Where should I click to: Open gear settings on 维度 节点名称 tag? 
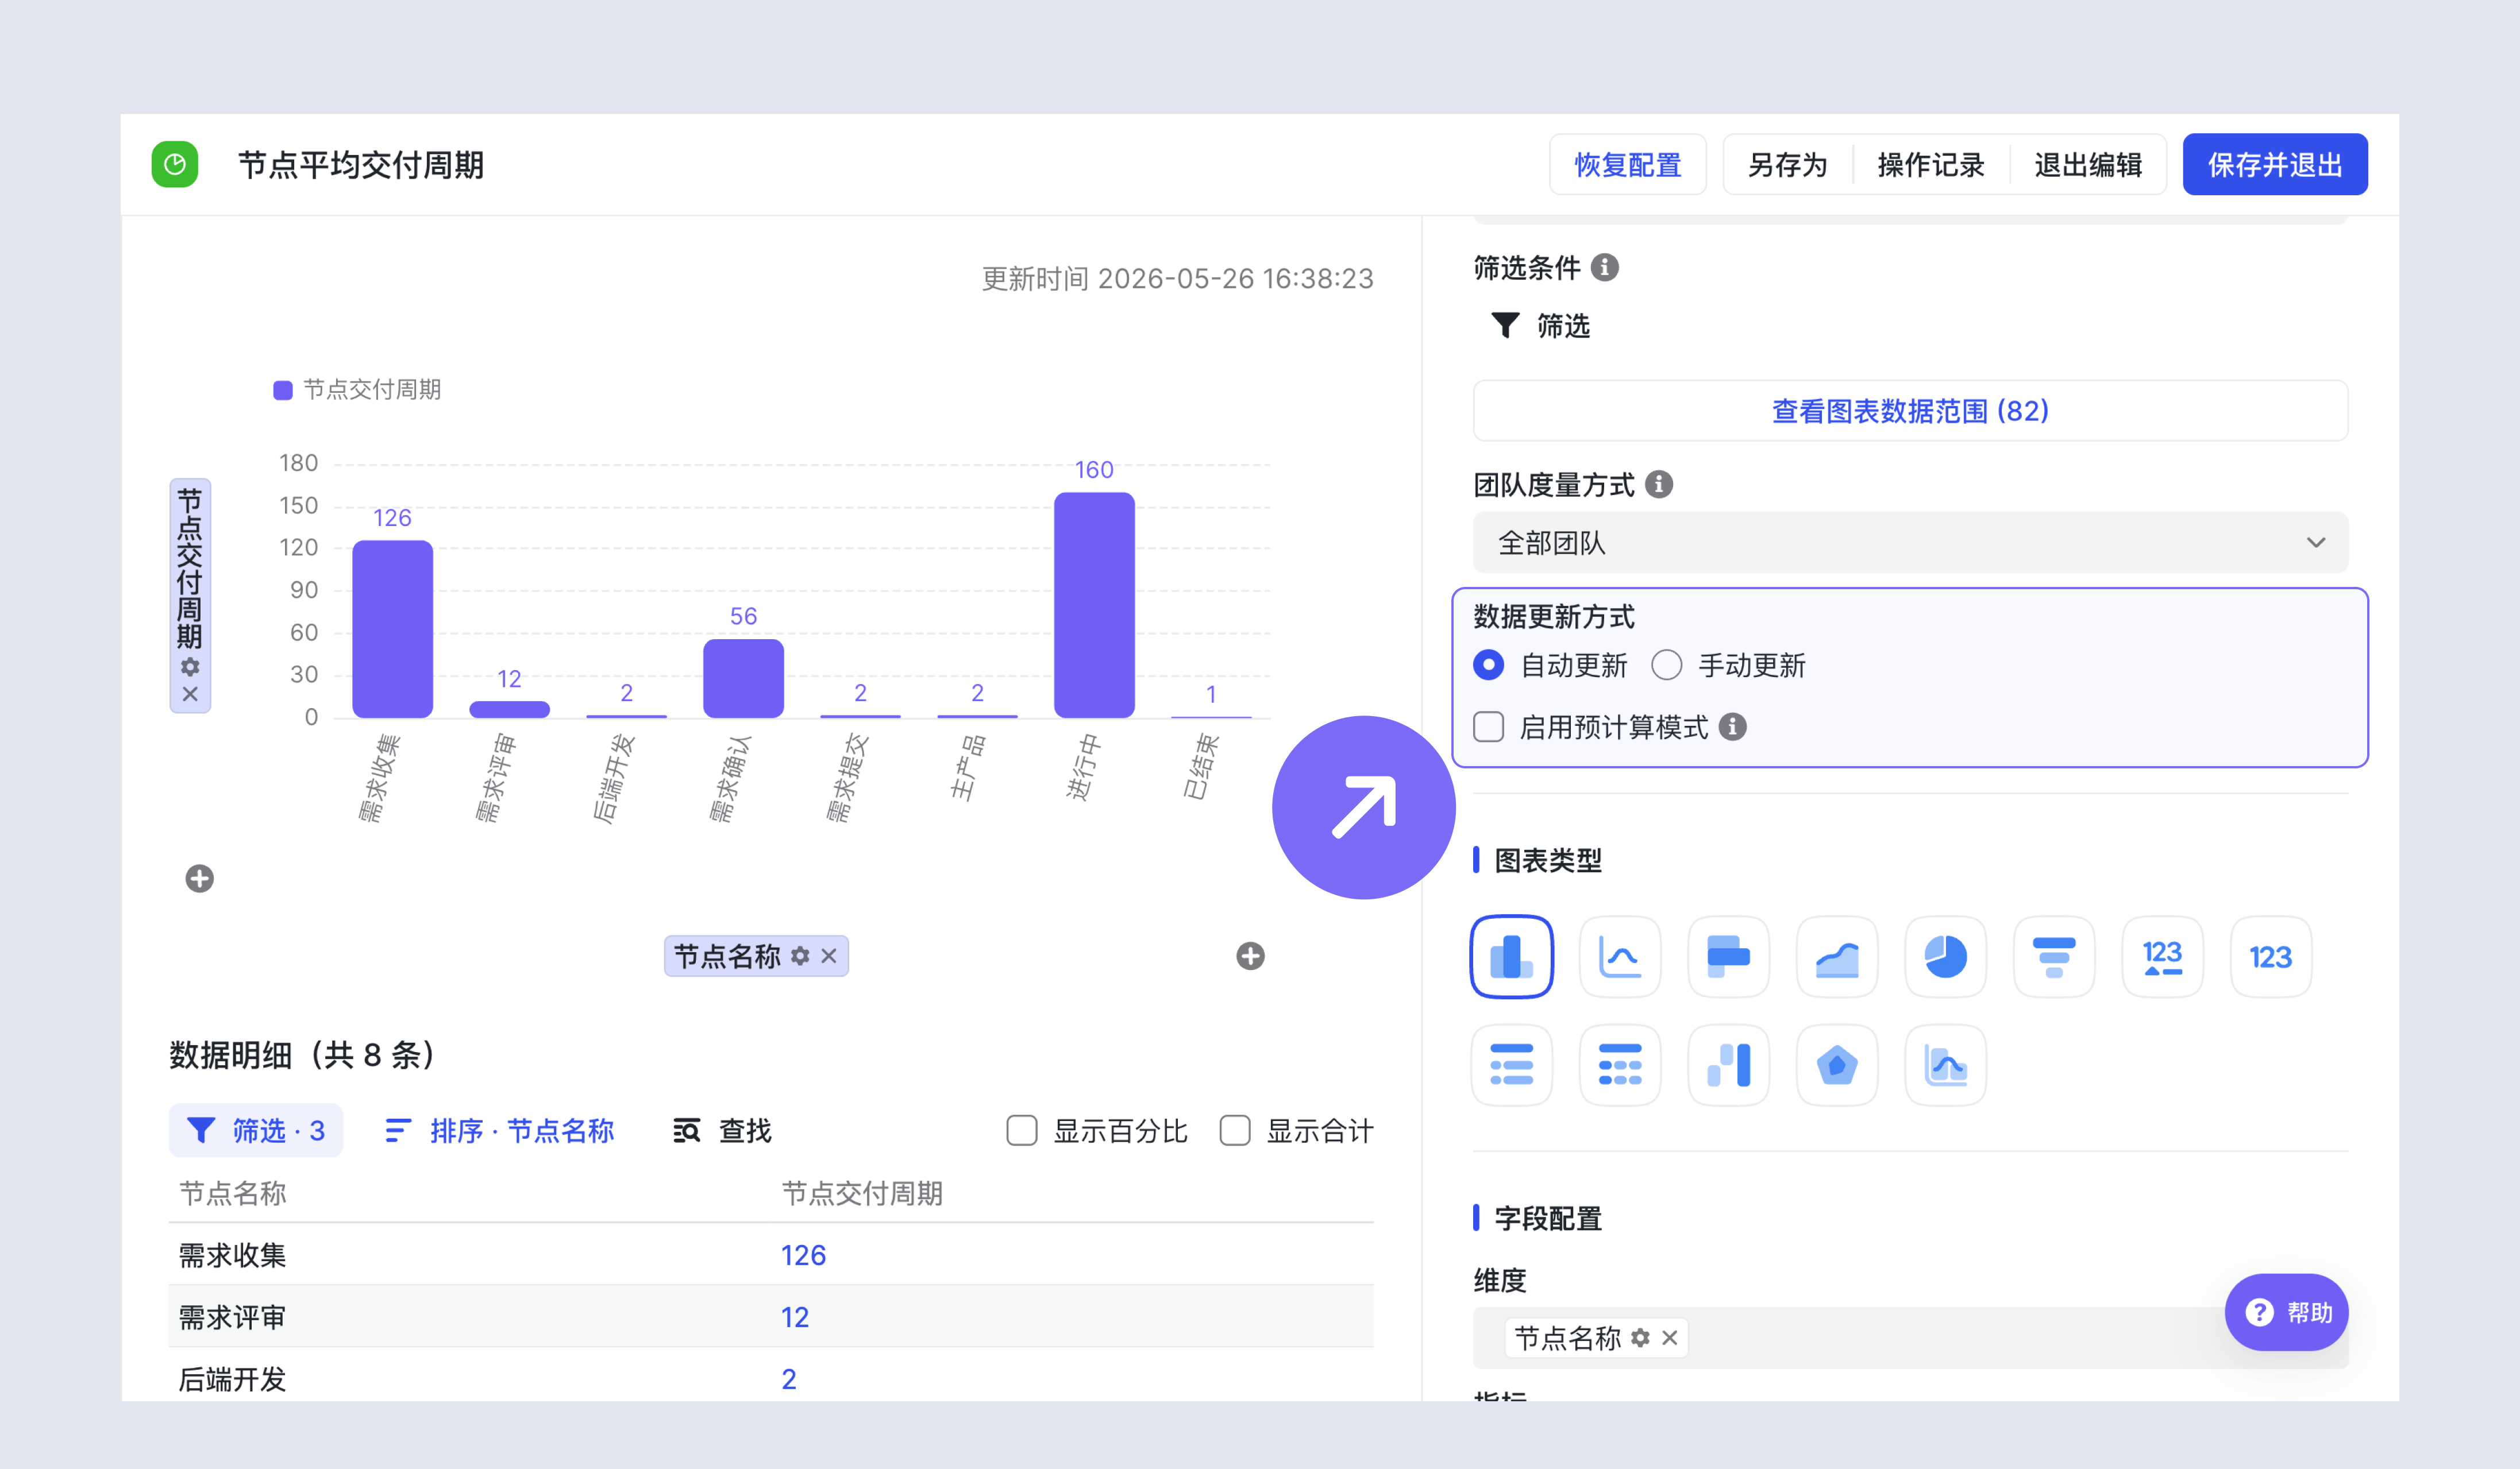[x=1640, y=1337]
